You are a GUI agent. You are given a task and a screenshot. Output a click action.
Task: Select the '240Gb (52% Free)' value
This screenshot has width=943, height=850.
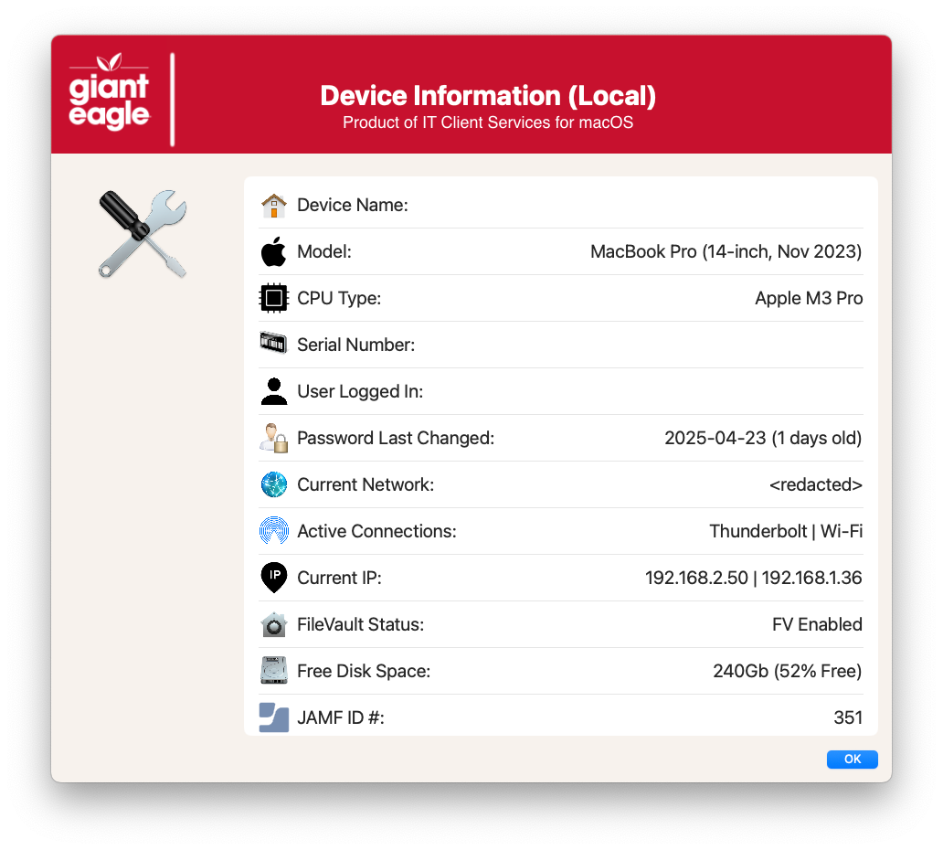point(788,672)
